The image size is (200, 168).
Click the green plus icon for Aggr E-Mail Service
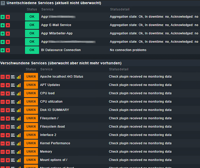click(x=3, y=25)
